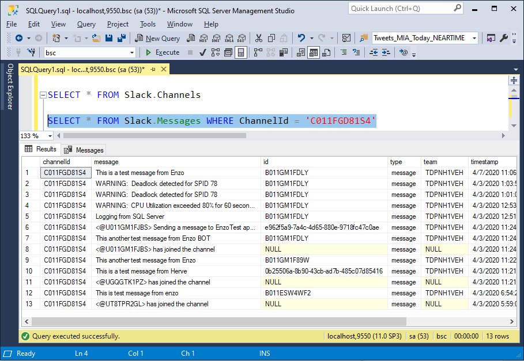Screen dimensions: 524x361
Task: Switch to Results to Grid mode
Action: click(x=314, y=52)
